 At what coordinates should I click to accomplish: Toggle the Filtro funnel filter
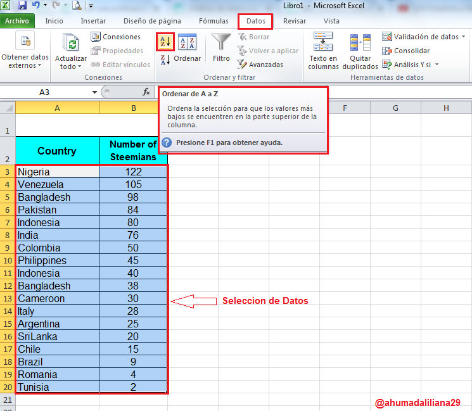221,42
